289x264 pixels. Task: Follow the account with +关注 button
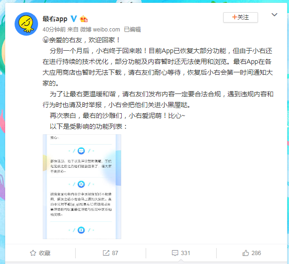tap(240, 17)
